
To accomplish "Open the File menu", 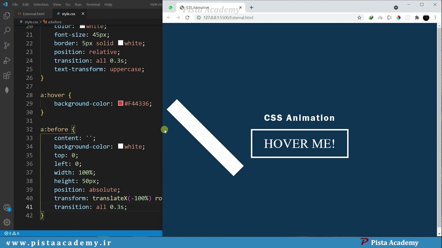I will pyautogui.click(x=15, y=4).
